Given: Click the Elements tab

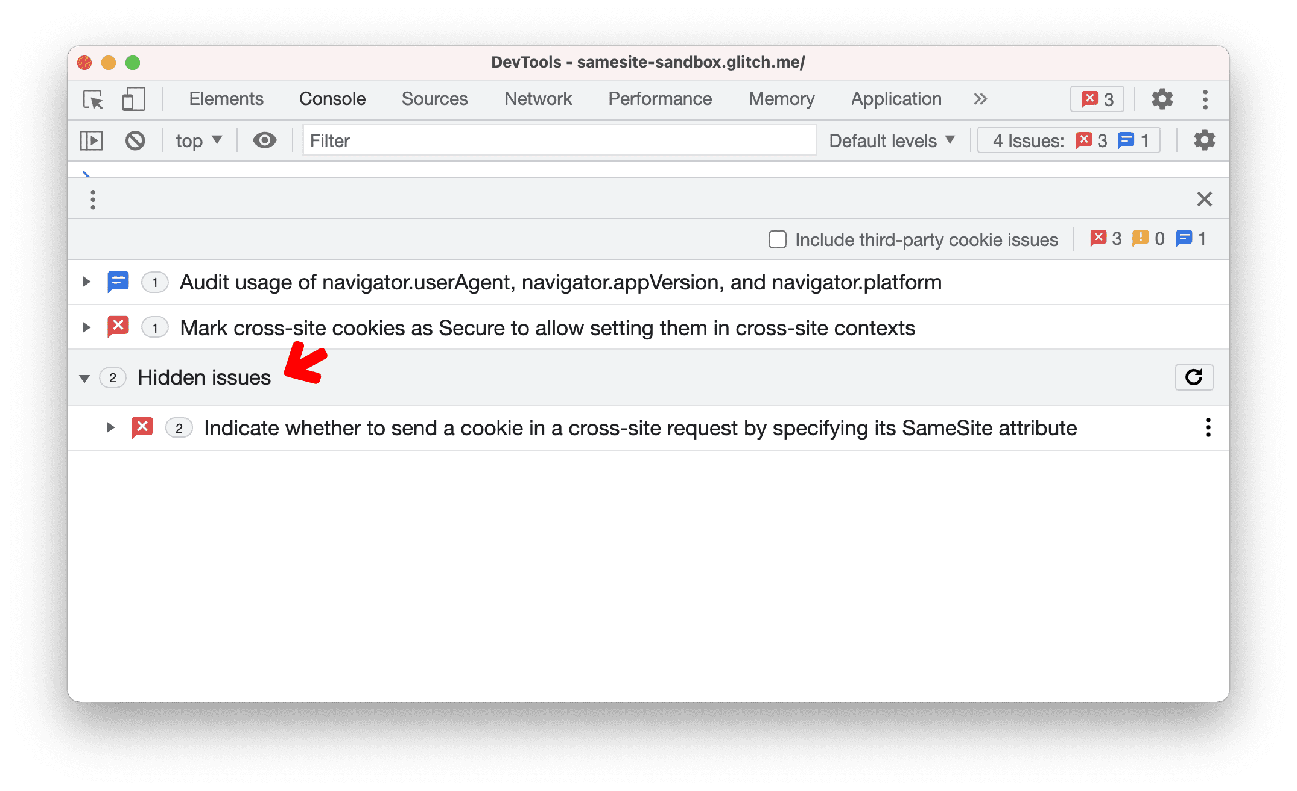Looking at the screenshot, I should [227, 98].
